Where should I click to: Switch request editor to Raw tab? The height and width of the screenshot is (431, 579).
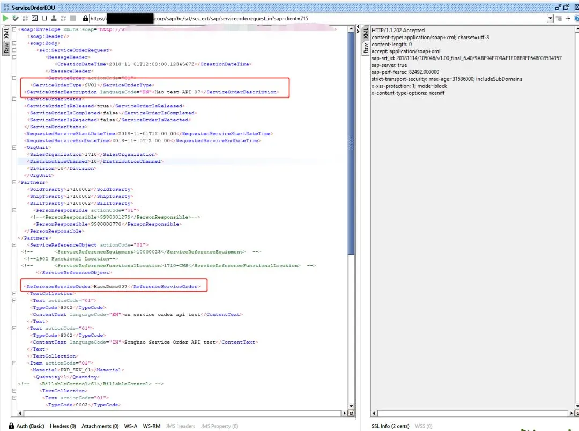6,48
